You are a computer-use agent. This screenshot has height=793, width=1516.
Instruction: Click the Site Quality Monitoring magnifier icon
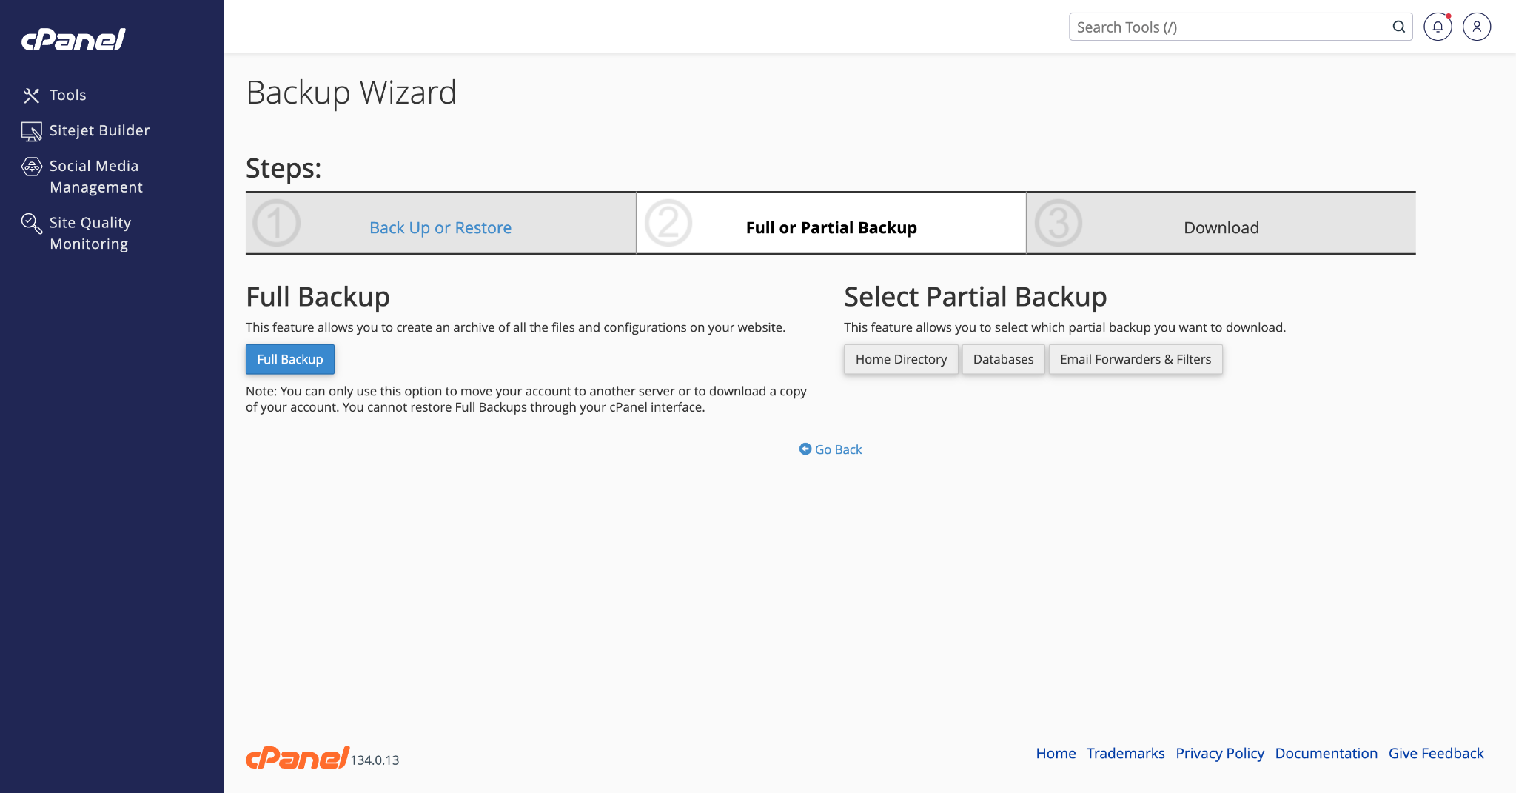coord(31,223)
